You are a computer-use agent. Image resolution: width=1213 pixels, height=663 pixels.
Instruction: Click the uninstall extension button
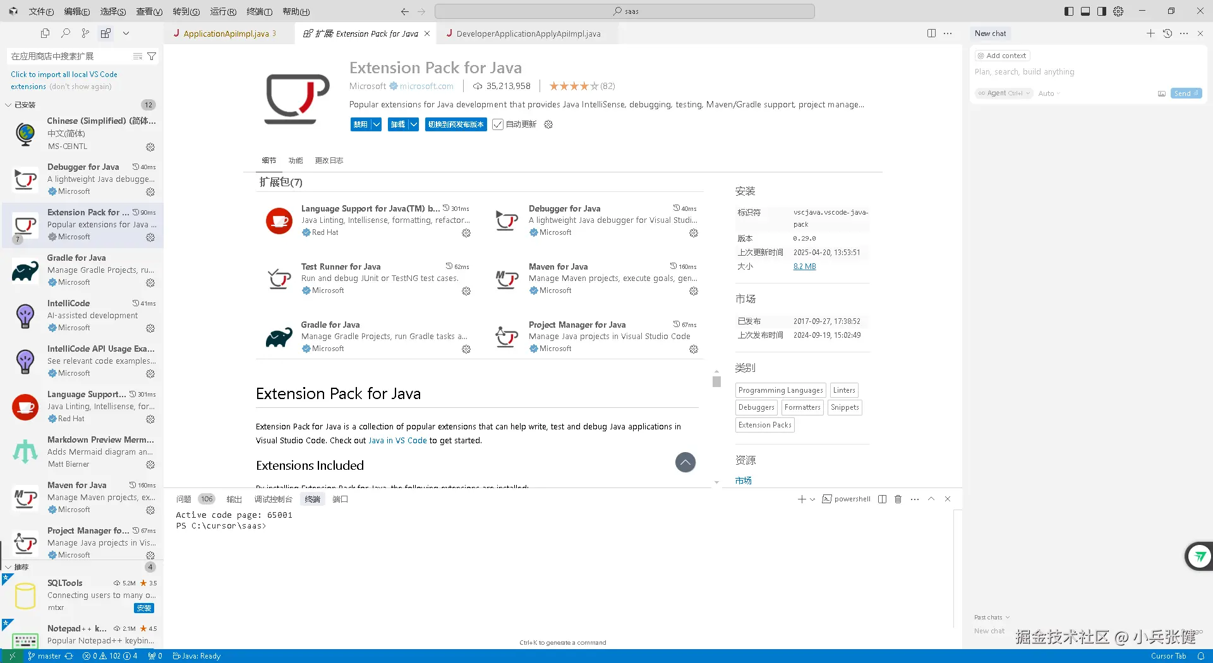(x=397, y=124)
